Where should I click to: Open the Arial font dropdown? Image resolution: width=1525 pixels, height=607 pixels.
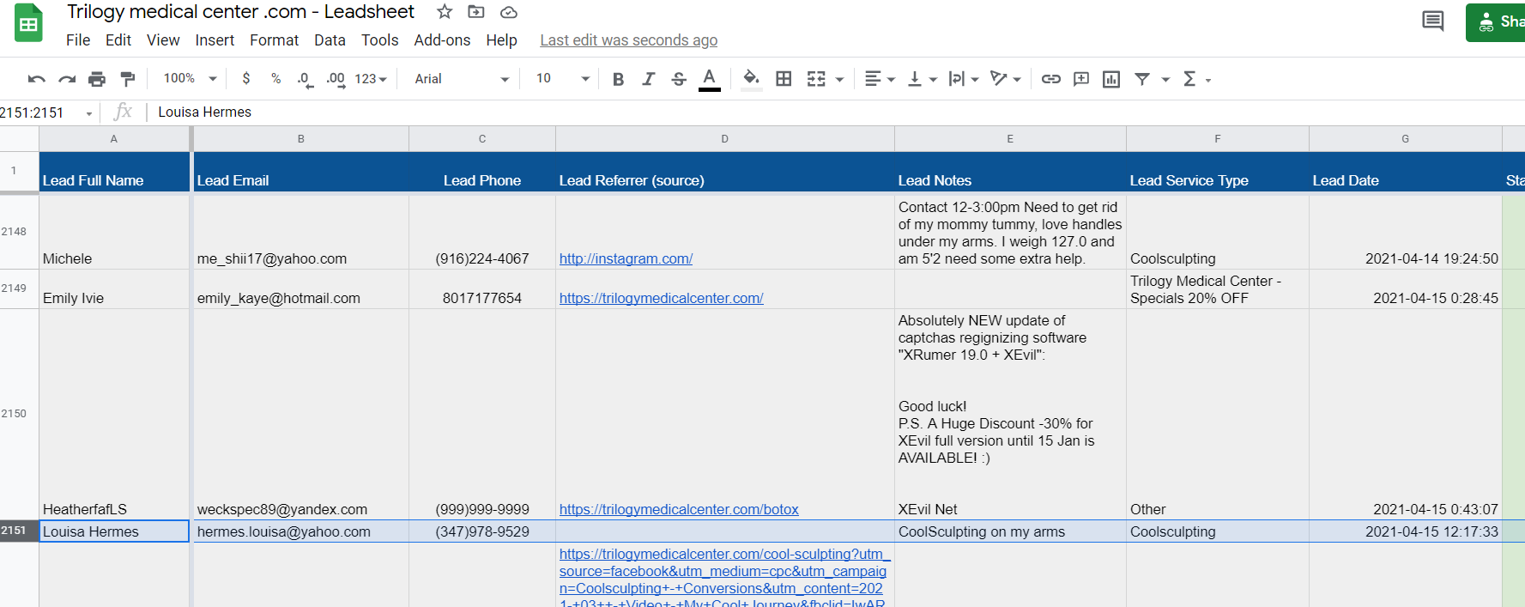[462, 79]
